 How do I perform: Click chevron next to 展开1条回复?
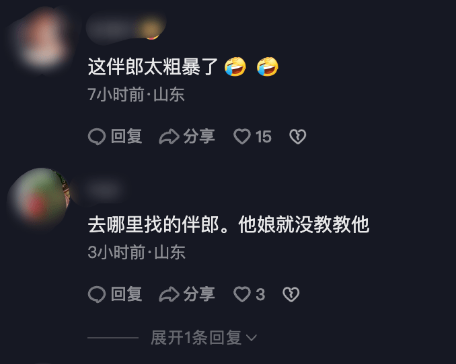tap(252, 338)
